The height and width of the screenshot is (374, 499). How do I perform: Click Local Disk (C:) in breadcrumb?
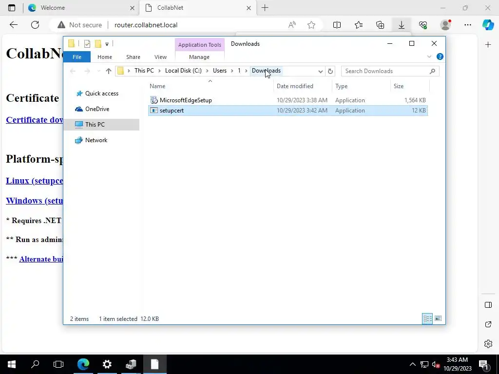pyautogui.click(x=183, y=71)
